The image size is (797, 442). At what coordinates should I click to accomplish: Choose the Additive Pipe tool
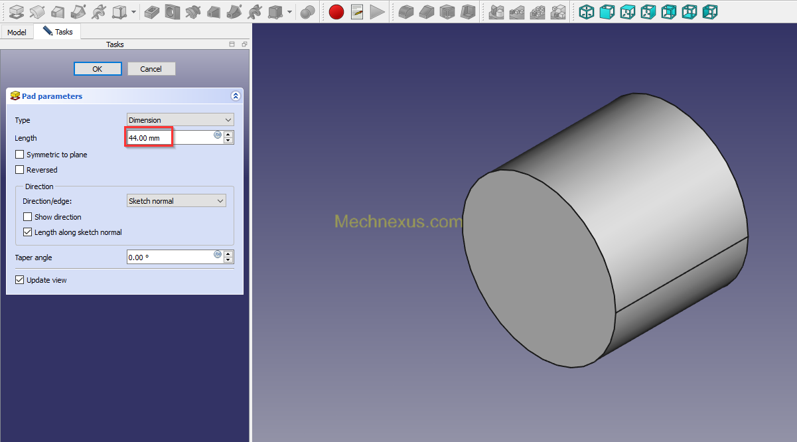(78, 11)
